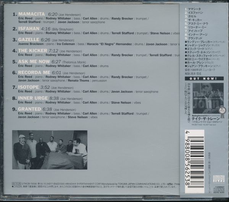Click the duration '3:52' of Isotope

pyautogui.click(x=45, y=87)
